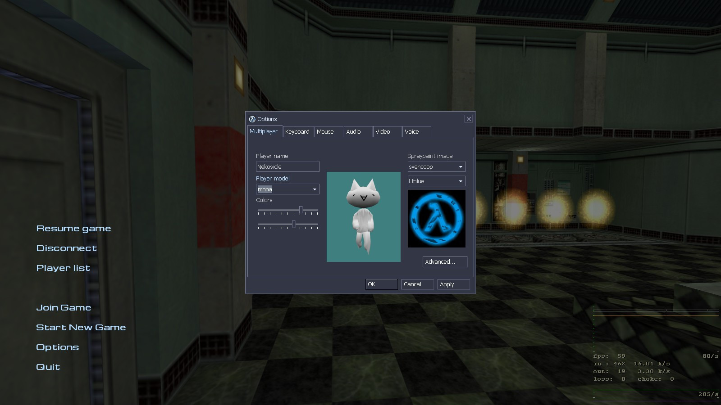The image size is (721, 405).
Task: Adjust the top Colors slider handle
Action: pyautogui.click(x=301, y=210)
